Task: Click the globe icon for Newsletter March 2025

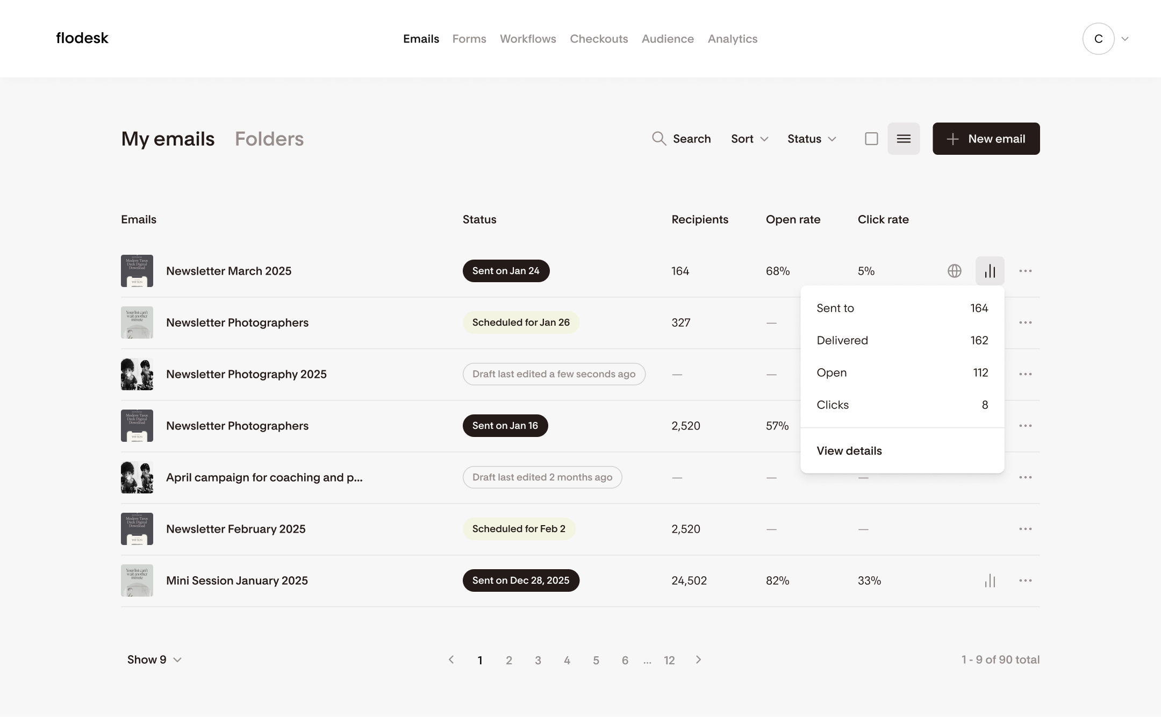Action: [954, 271]
